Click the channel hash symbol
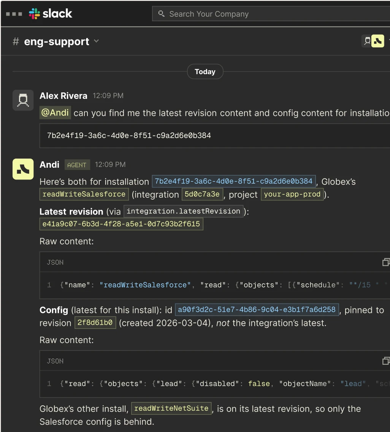This screenshot has height=432, width=390. click(16, 41)
